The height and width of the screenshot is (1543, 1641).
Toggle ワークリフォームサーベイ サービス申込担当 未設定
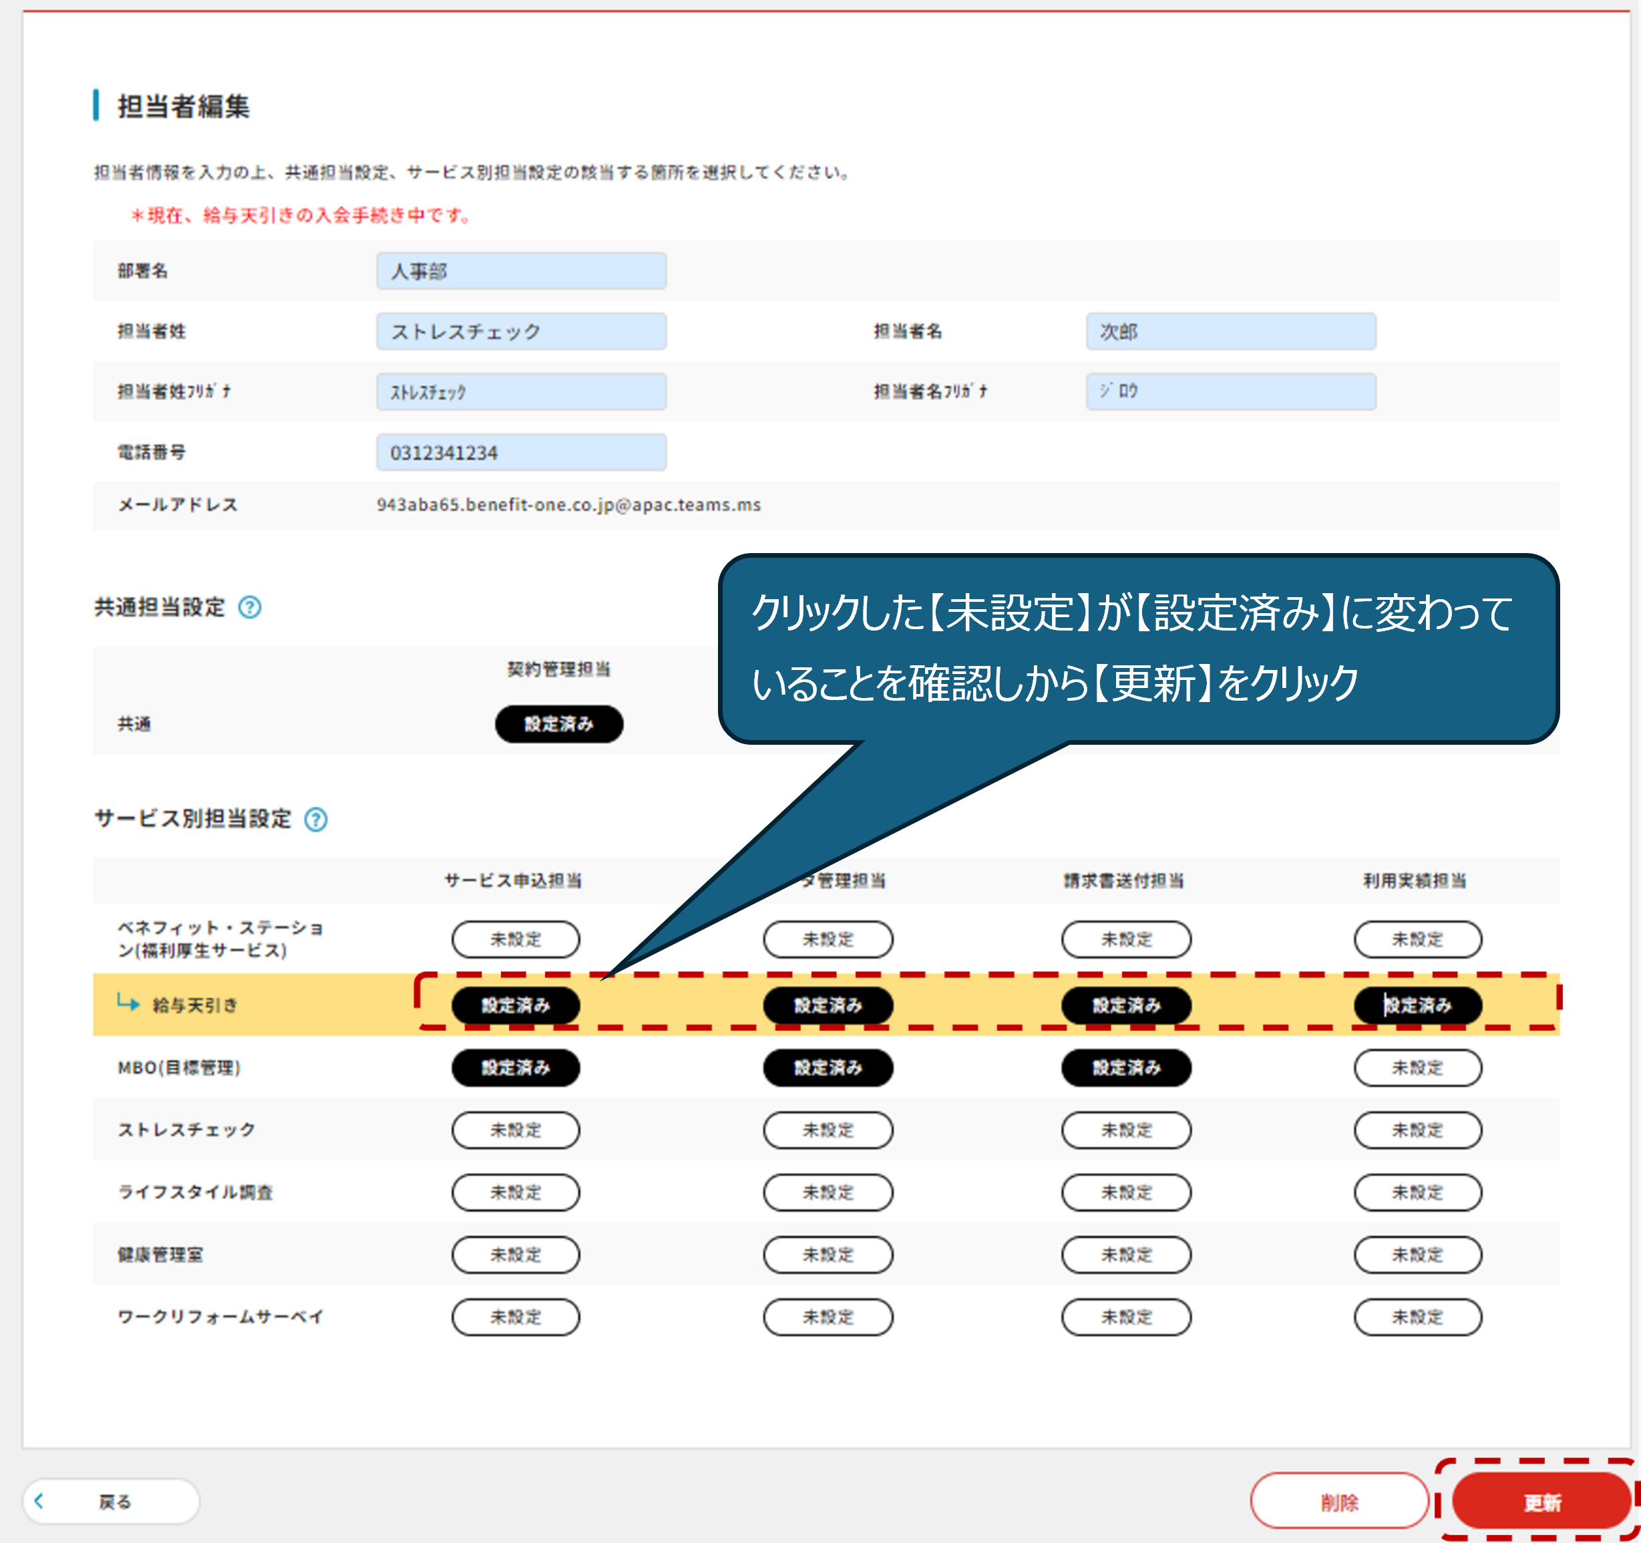[515, 1317]
